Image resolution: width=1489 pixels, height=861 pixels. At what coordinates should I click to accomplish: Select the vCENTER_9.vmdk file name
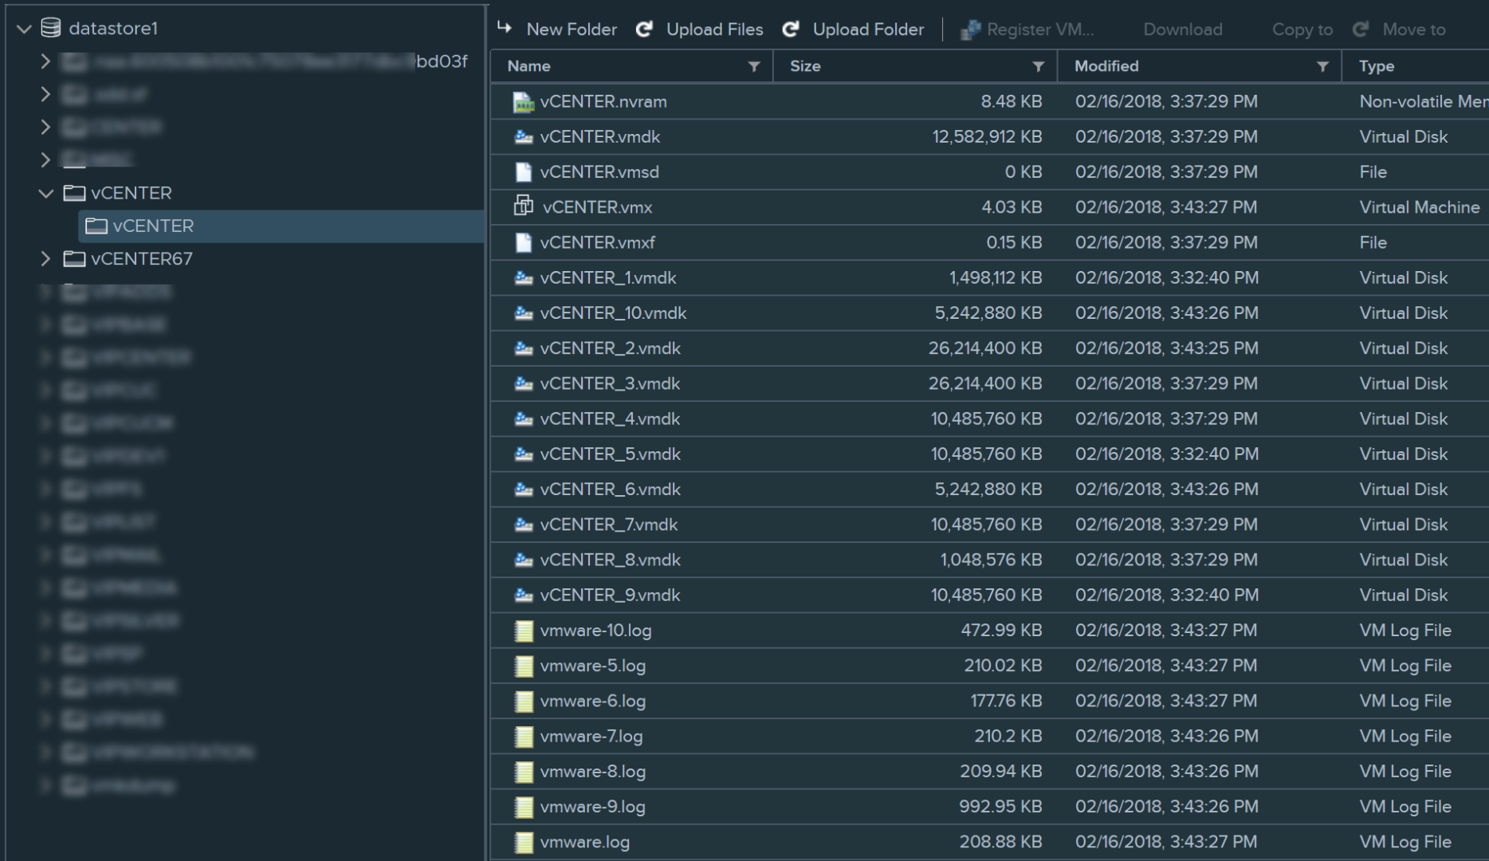tap(611, 595)
